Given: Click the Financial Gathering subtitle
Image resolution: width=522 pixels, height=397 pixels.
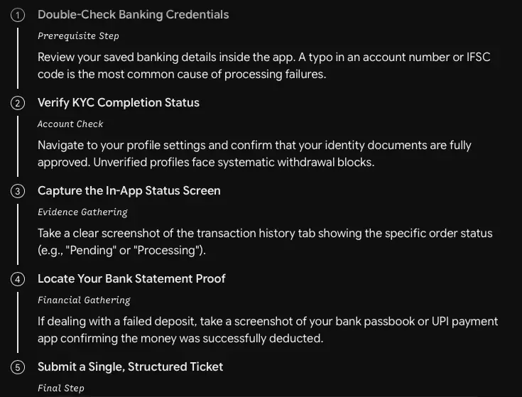Looking at the screenshot, I should [84, 300].
